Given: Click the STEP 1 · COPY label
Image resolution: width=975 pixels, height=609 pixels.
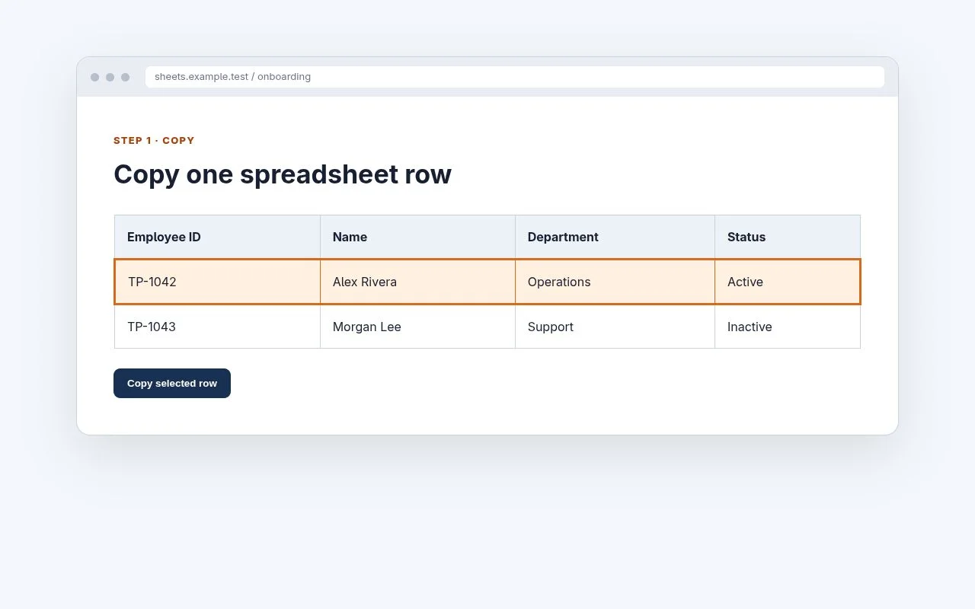Looking at the screenshot, I should click(154, 141).
